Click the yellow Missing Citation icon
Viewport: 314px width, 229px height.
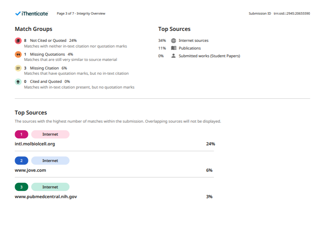tap(18, 68)
